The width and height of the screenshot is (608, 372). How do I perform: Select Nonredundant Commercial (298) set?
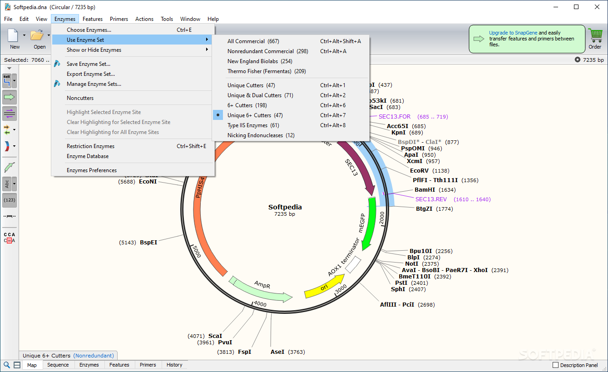pos(291,51)
